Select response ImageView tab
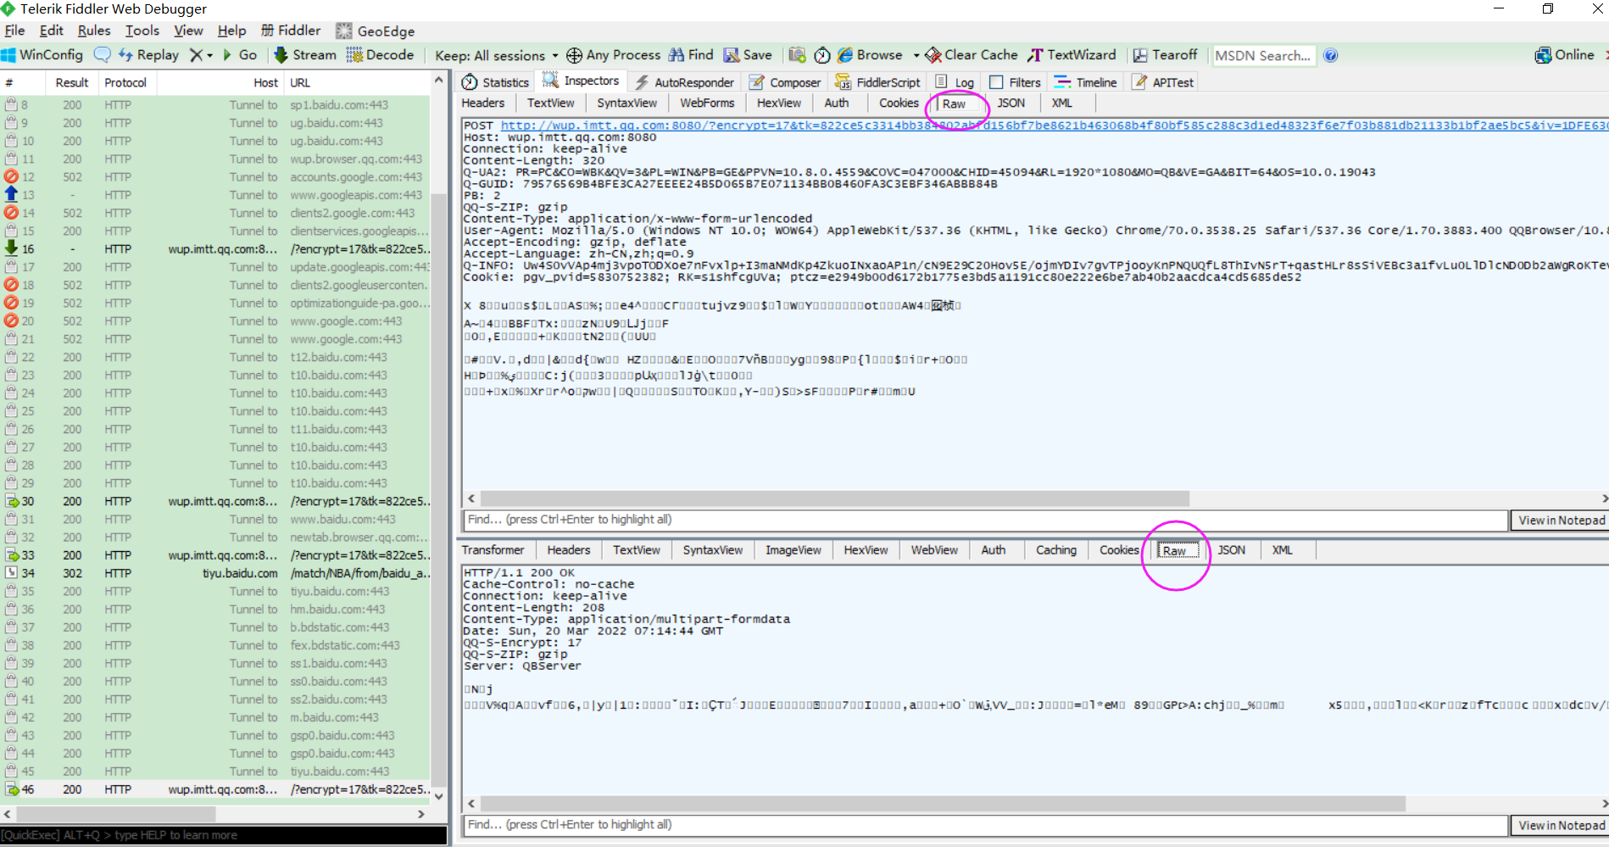Screen dimensions: 1609x847 point(793,549)
